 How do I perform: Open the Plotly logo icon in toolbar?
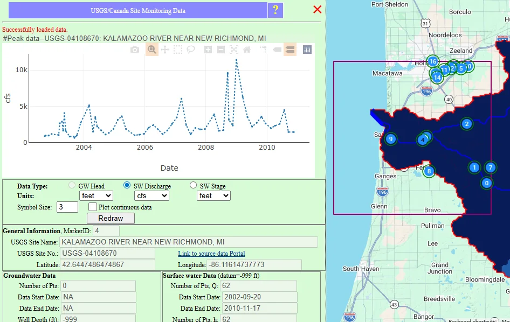(307, 50)
